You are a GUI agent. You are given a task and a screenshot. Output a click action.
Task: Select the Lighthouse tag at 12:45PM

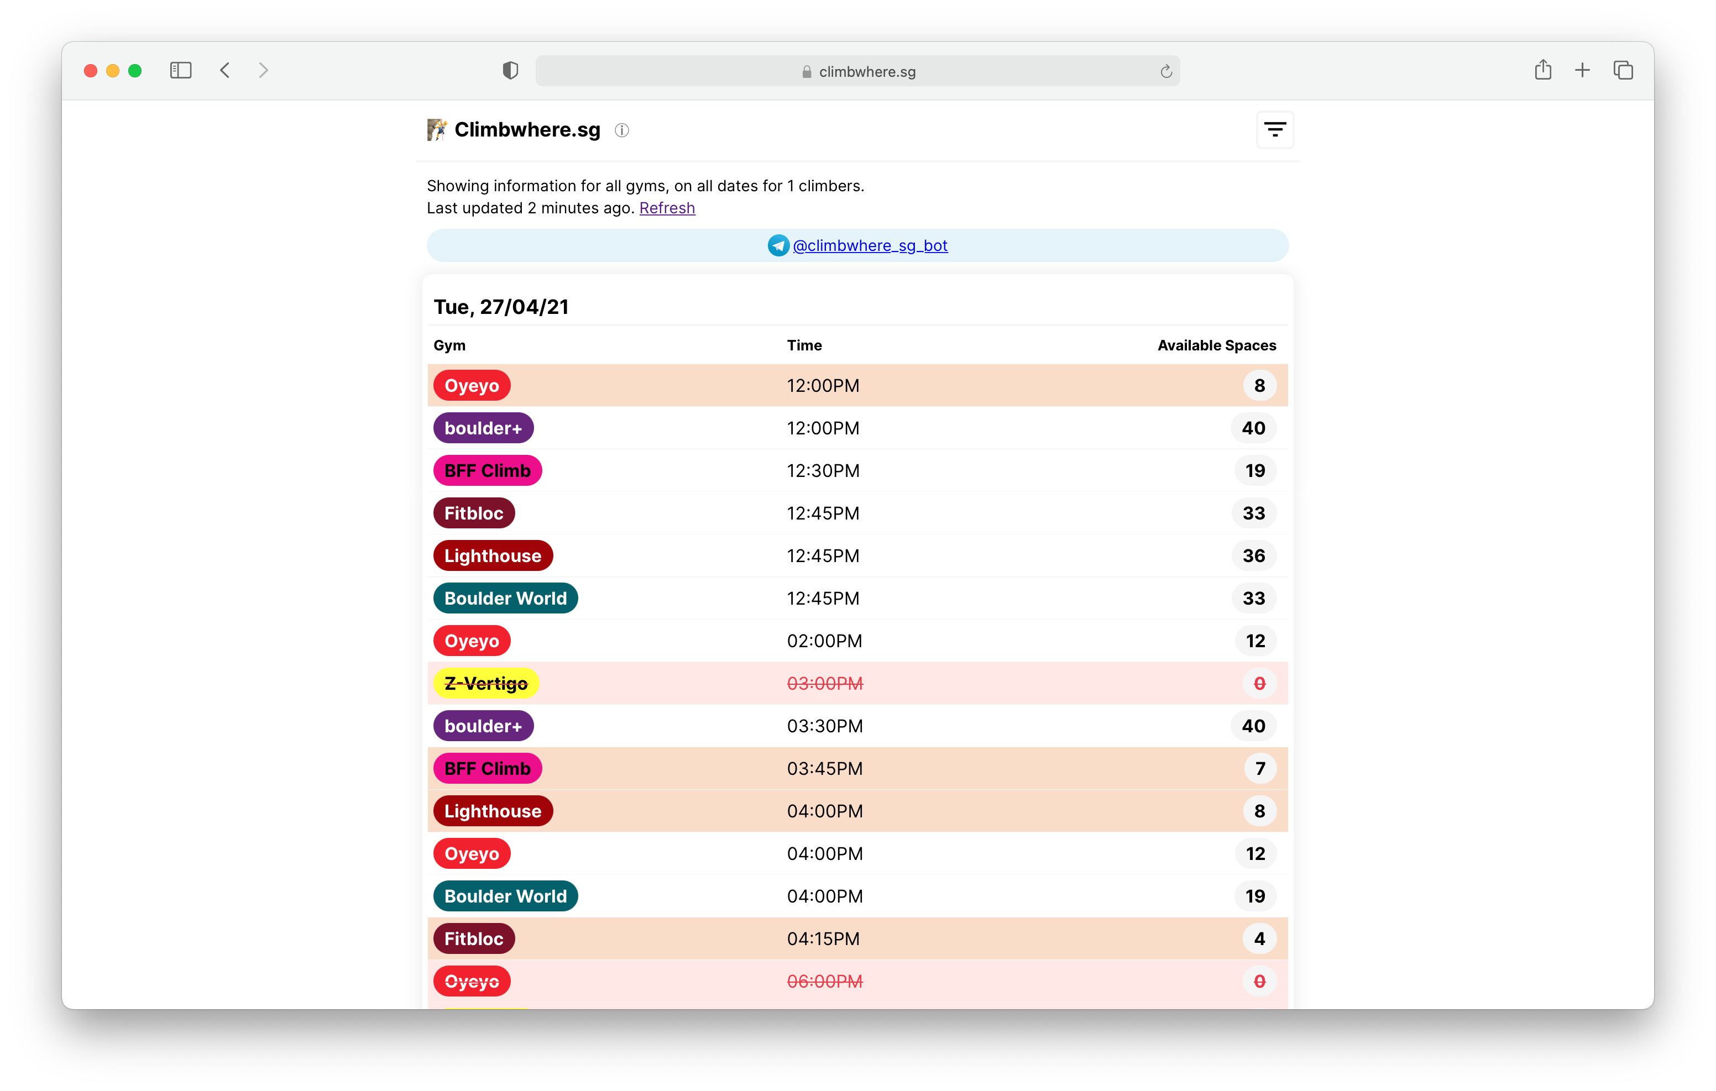(493, 556)
